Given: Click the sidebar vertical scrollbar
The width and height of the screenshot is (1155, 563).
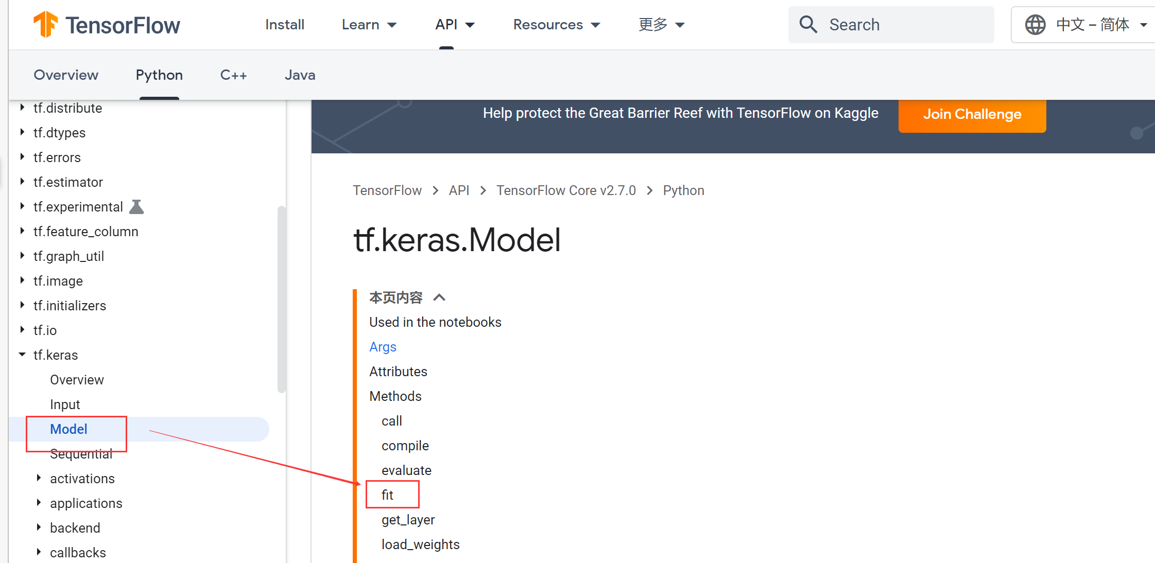Looking at the screenshot, I should pyautogui.click(x=281, y=298).
